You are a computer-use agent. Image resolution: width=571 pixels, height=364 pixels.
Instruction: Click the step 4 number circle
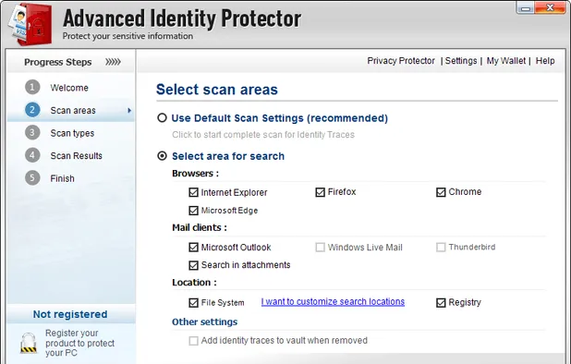[32, 155]
